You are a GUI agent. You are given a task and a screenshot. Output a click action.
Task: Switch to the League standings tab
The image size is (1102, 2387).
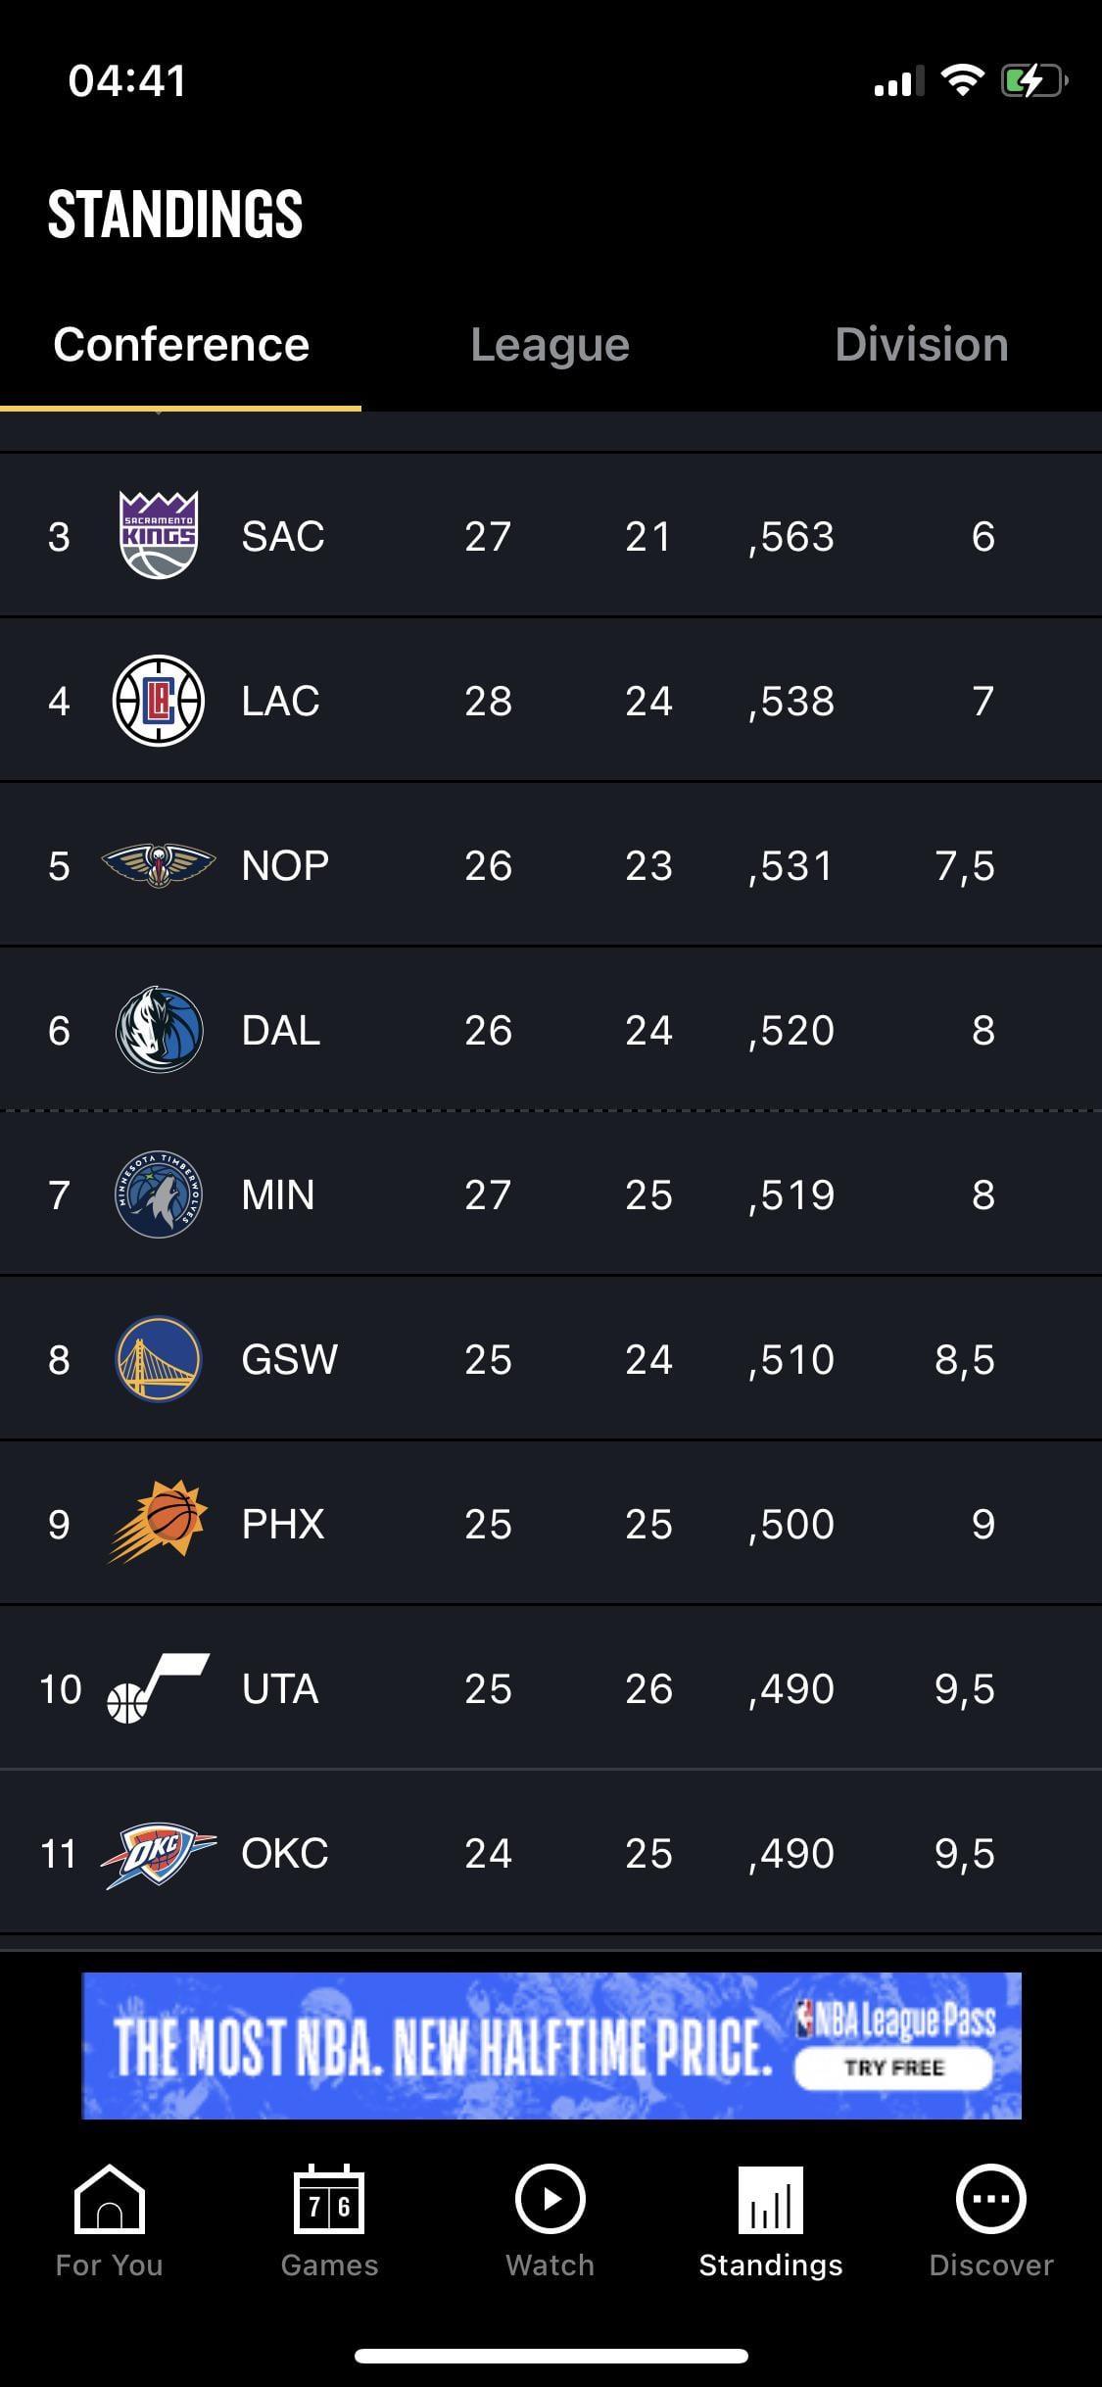[x=550, y=345]
